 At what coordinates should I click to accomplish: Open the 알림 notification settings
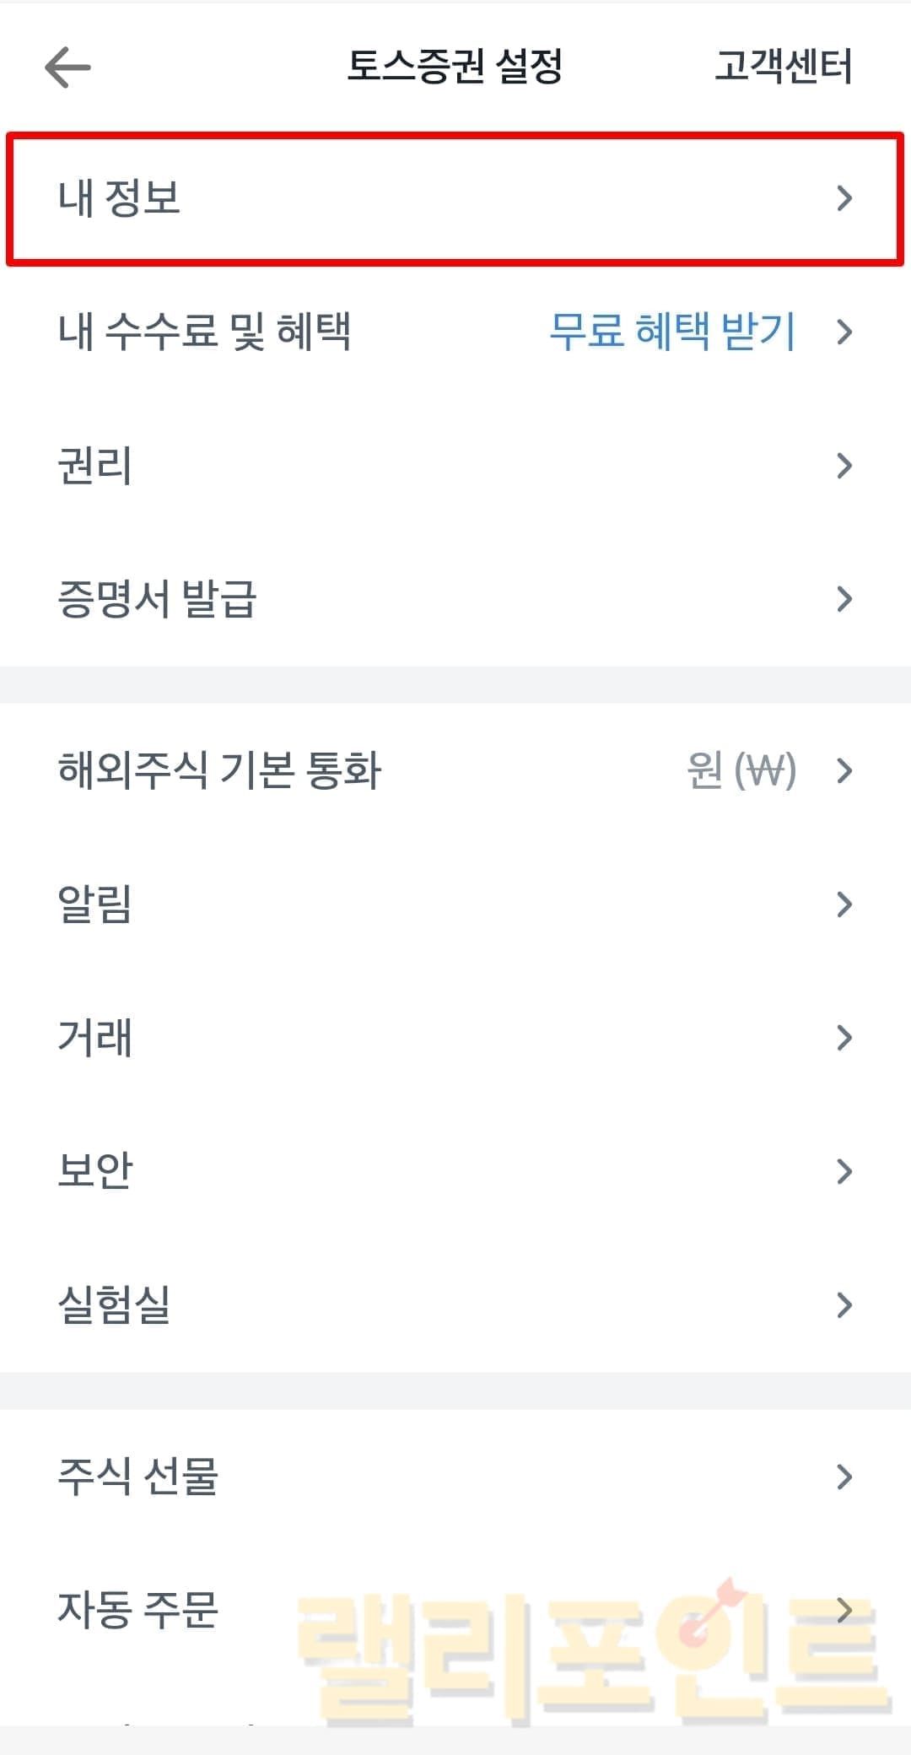coord(94,904)
